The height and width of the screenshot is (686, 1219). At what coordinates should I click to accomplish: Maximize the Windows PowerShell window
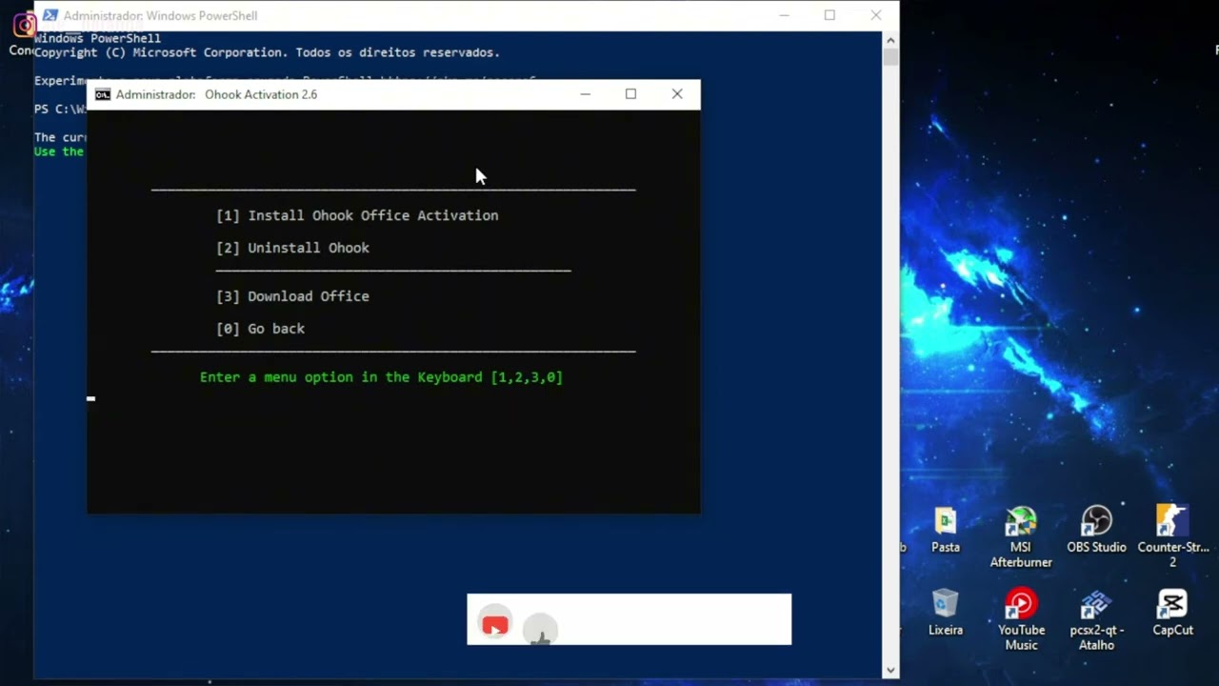coord(829,15)
